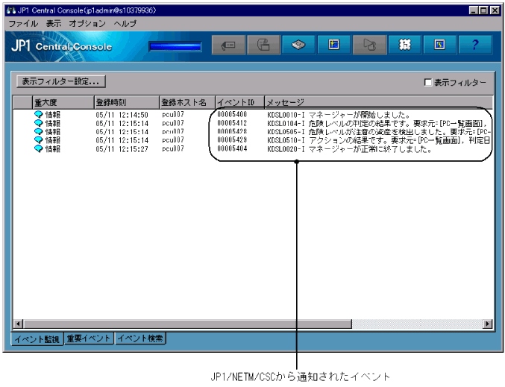Open the ファイル menu
Image resolution: width=505 pixels, height=387 pixels.
pyautogui.click(x=23, y=24)
